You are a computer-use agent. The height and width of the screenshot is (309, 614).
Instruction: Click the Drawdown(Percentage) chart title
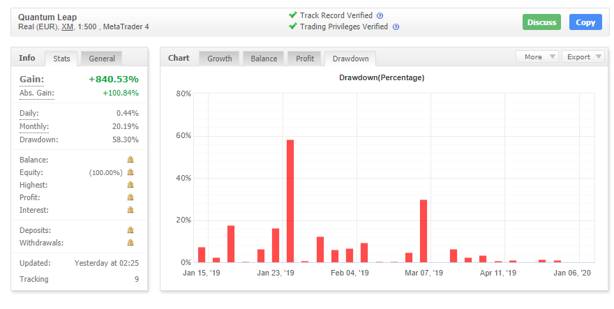point(382,77)
